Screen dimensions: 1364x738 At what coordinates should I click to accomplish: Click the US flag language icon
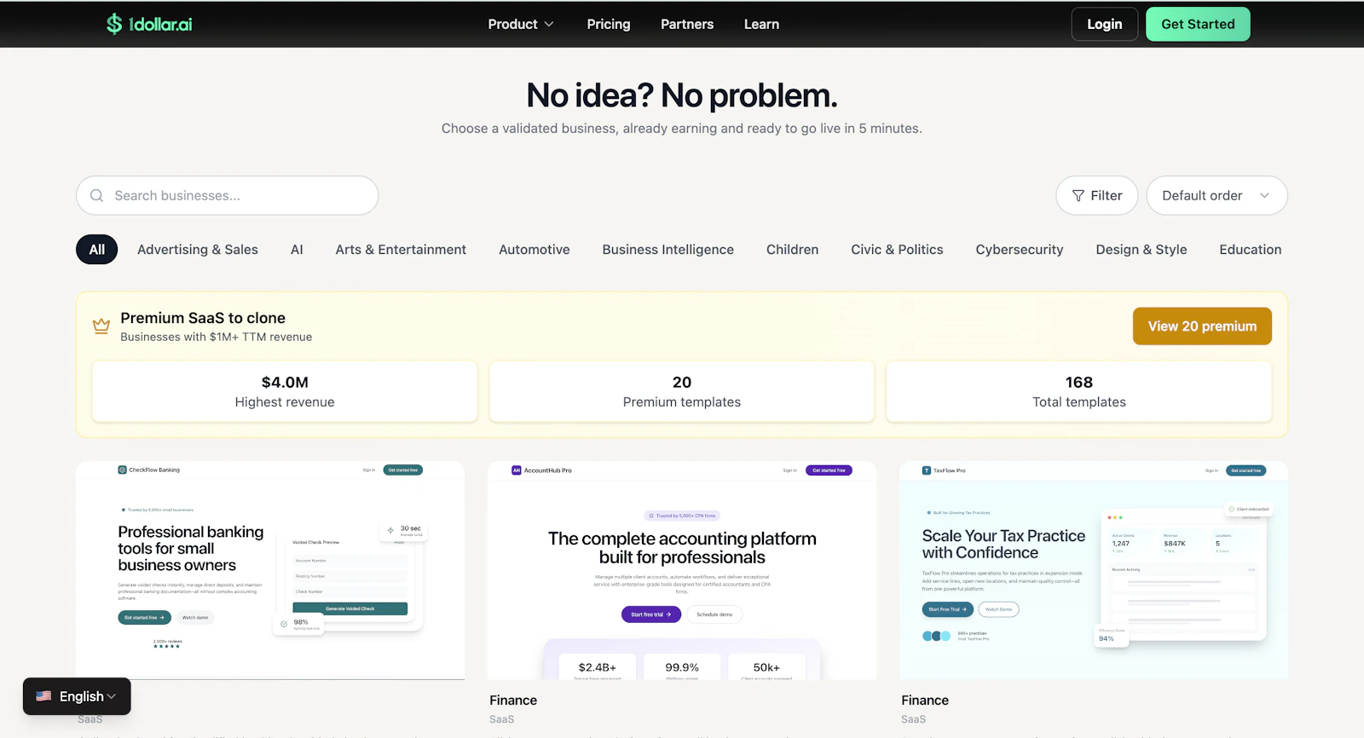[43, 696]
